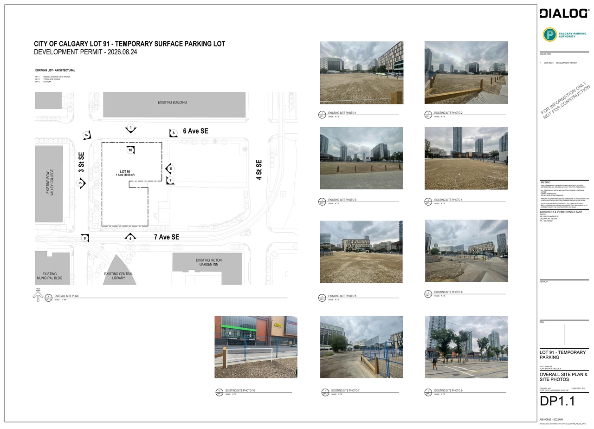Select photo viewpoint marker 7 on site plan
This screenshot has width=594, height=429.
[170, 180]
